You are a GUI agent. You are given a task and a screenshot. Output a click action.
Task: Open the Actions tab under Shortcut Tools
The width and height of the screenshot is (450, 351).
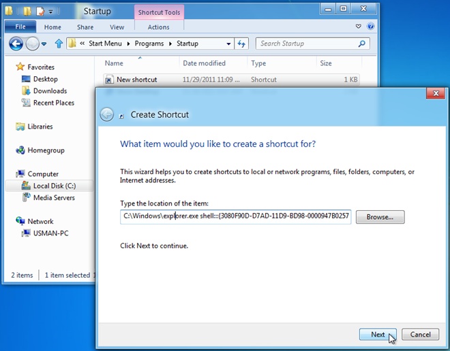pyautogui.click(x=158, y=27)
